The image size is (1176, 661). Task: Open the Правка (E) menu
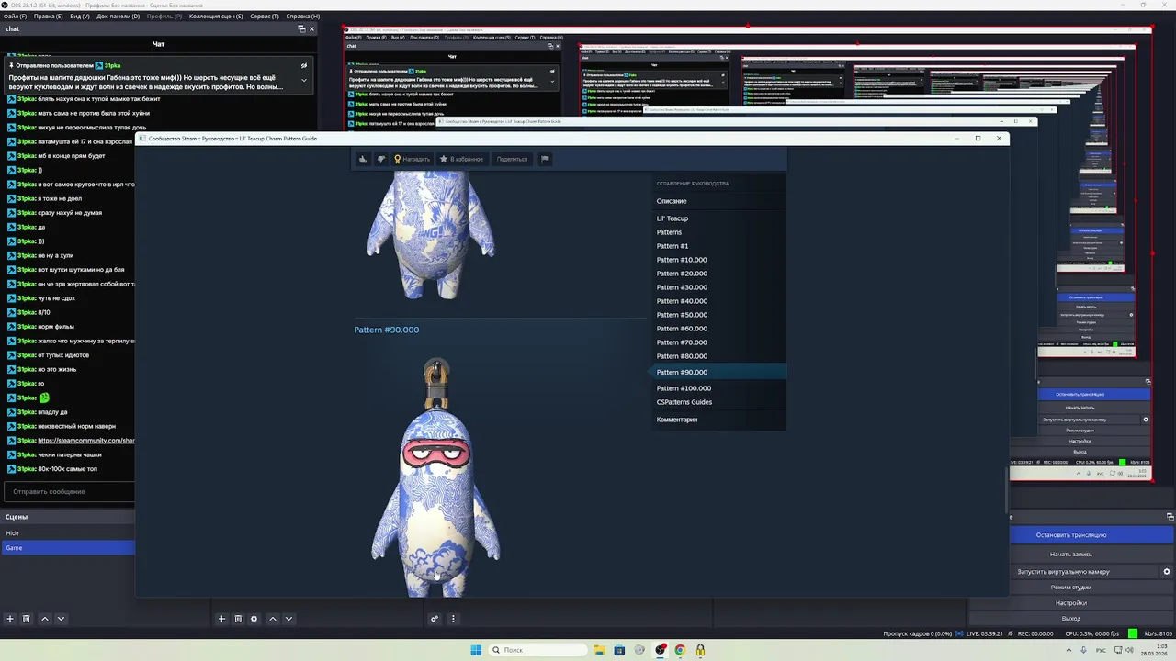(48, 17)
